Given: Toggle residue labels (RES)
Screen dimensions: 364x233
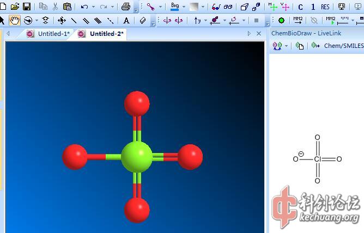Looking at the screenshot, I should (x=325, y=7).
